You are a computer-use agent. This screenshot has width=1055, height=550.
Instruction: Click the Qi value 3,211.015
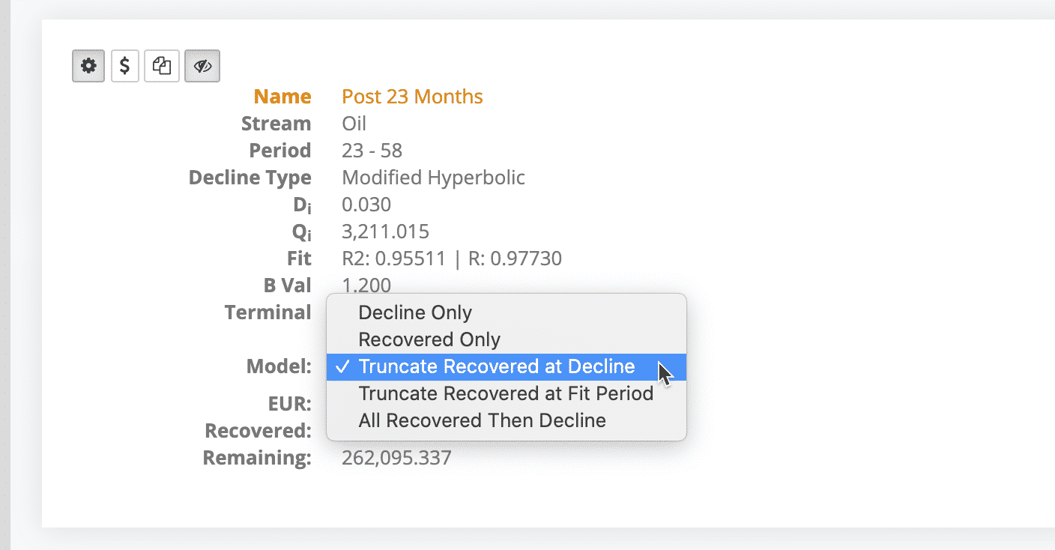pyautogui.click(x=385, y=232)
